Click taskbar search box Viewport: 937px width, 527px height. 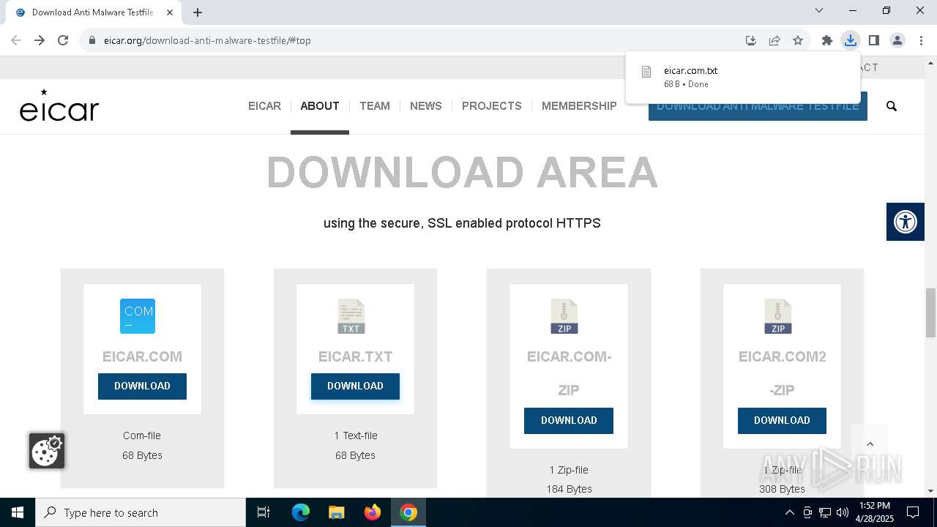pos(141,512)
